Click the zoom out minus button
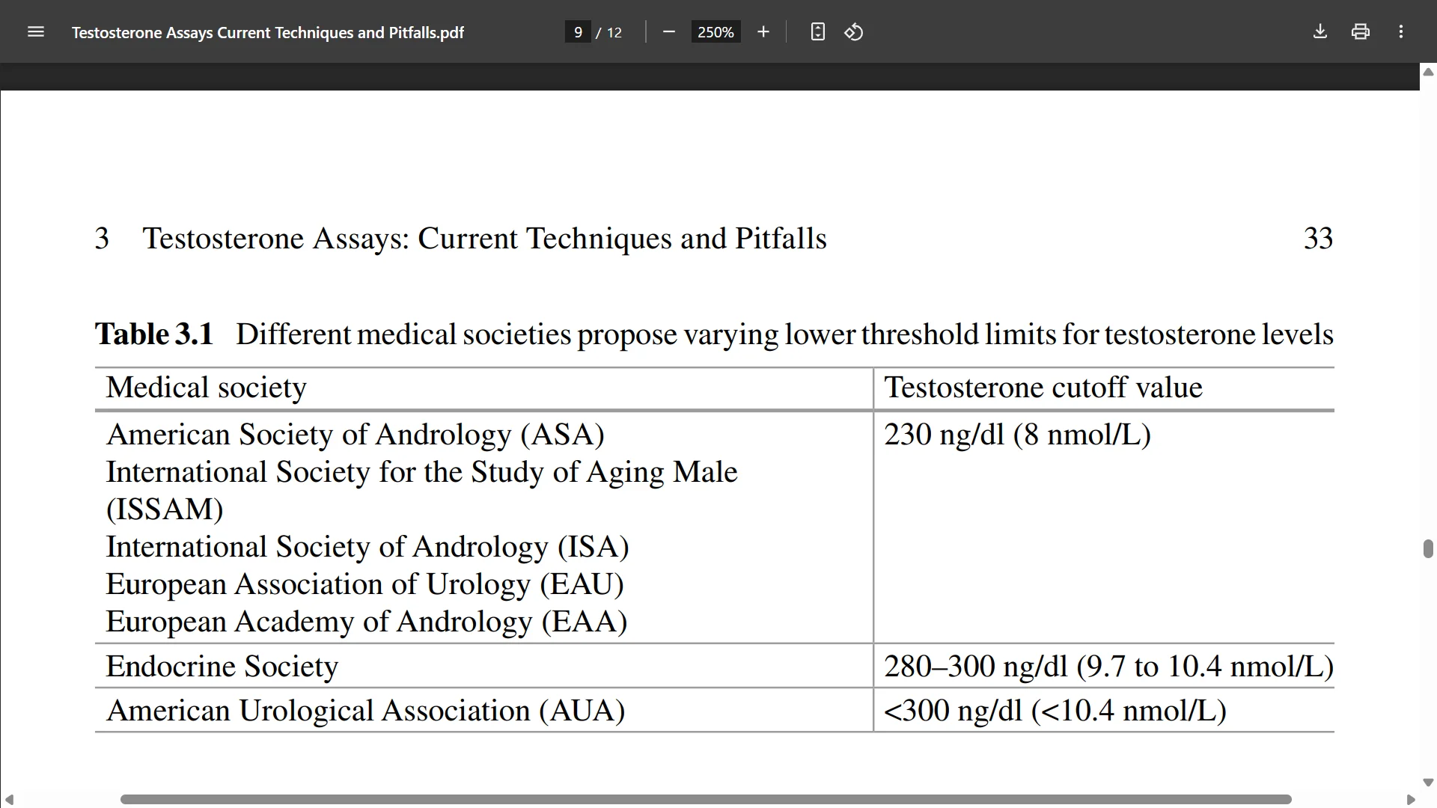Screen dimensions: 1437x808 coord(669,32)
